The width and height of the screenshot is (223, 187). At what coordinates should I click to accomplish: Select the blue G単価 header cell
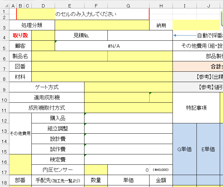[184, 149]
